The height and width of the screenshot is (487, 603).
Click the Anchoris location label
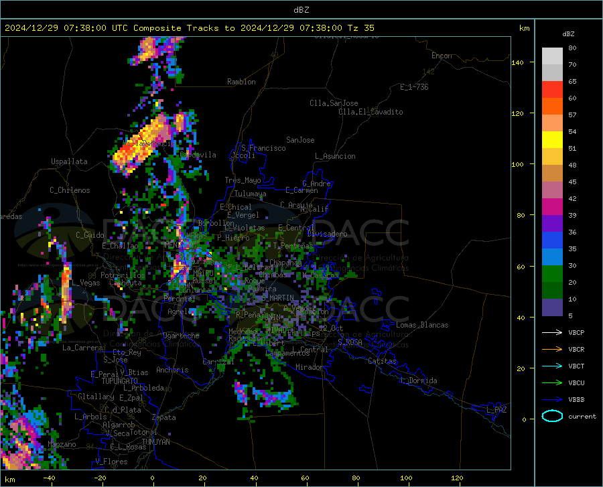click(172, 370)
